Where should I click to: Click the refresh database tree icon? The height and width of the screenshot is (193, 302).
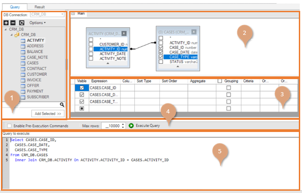click(x=21, y=22)
